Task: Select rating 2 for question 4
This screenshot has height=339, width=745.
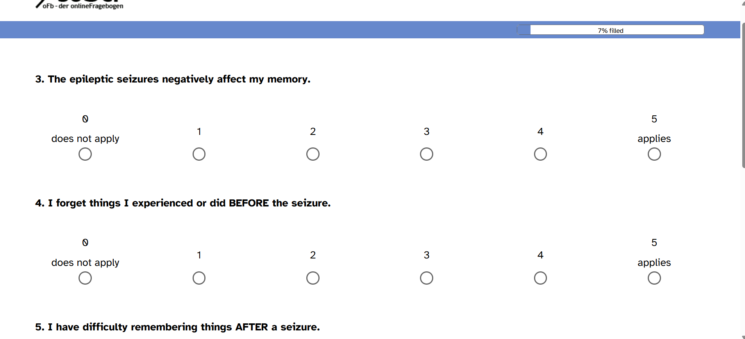Action: click(x=313, y=278)
